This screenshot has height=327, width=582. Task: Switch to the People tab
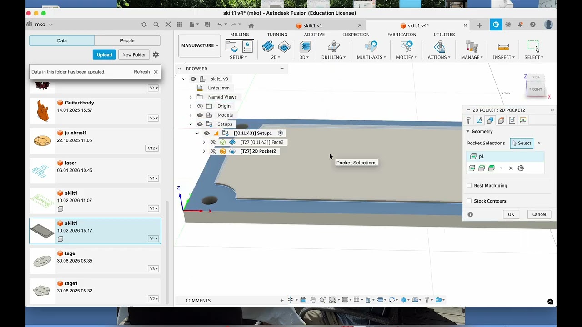127,40
